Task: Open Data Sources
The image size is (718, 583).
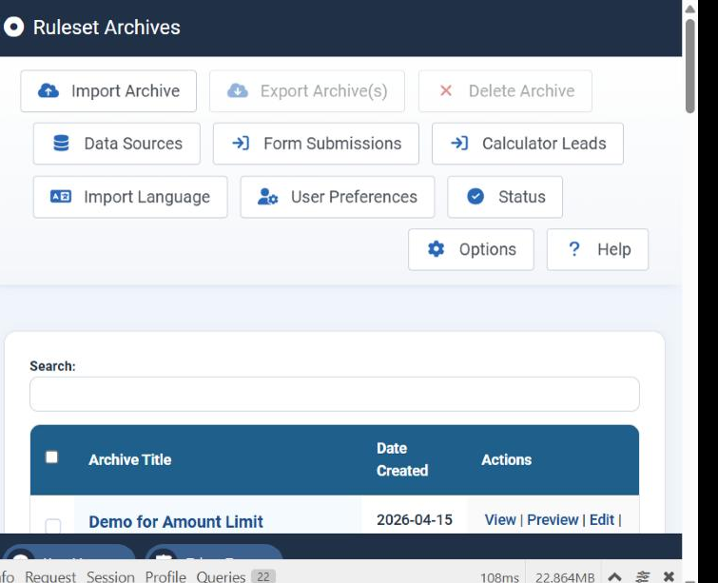Action: click(117, 144)
